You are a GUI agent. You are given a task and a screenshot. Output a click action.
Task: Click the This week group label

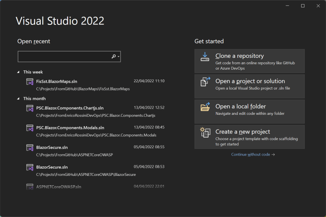pos(33,72)
